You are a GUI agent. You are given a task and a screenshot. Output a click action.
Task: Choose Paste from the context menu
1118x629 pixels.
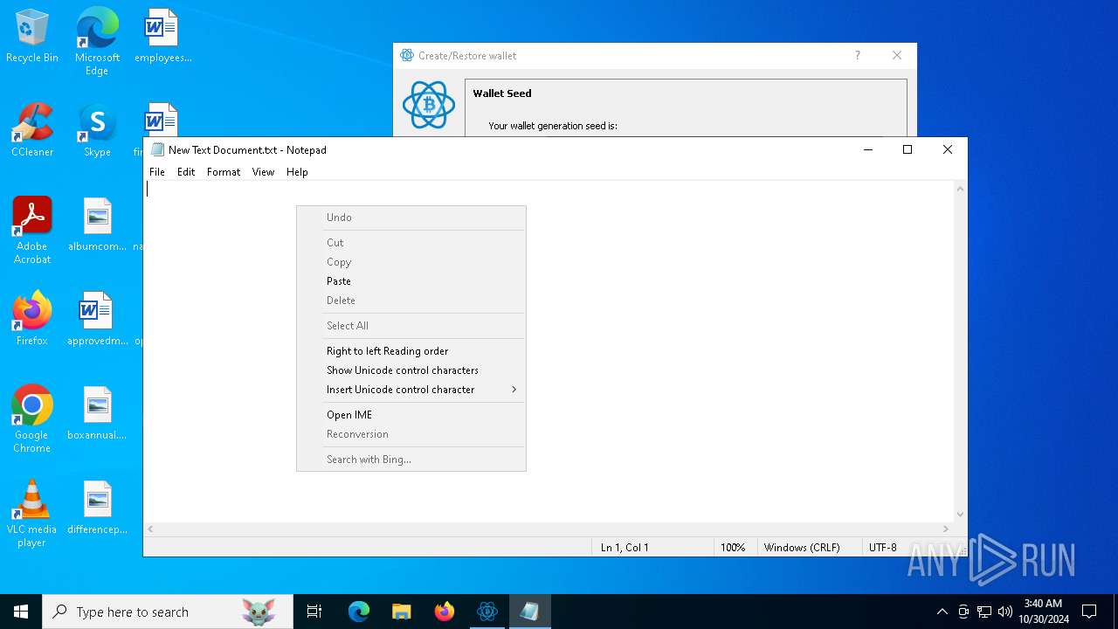[x=411, y=281]
